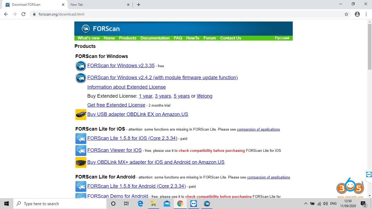Get free Extended License trial link
The width and height of the screenshot is (372, 209).
point(116,105)
